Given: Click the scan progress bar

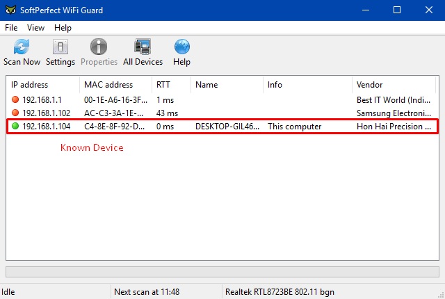Looking at the screenshot, I should click(x=222, y=272).
